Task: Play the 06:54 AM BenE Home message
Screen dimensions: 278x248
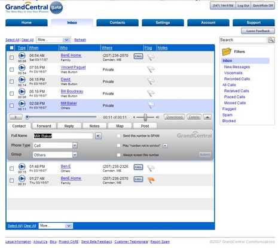Action: [x=22, y=56]
